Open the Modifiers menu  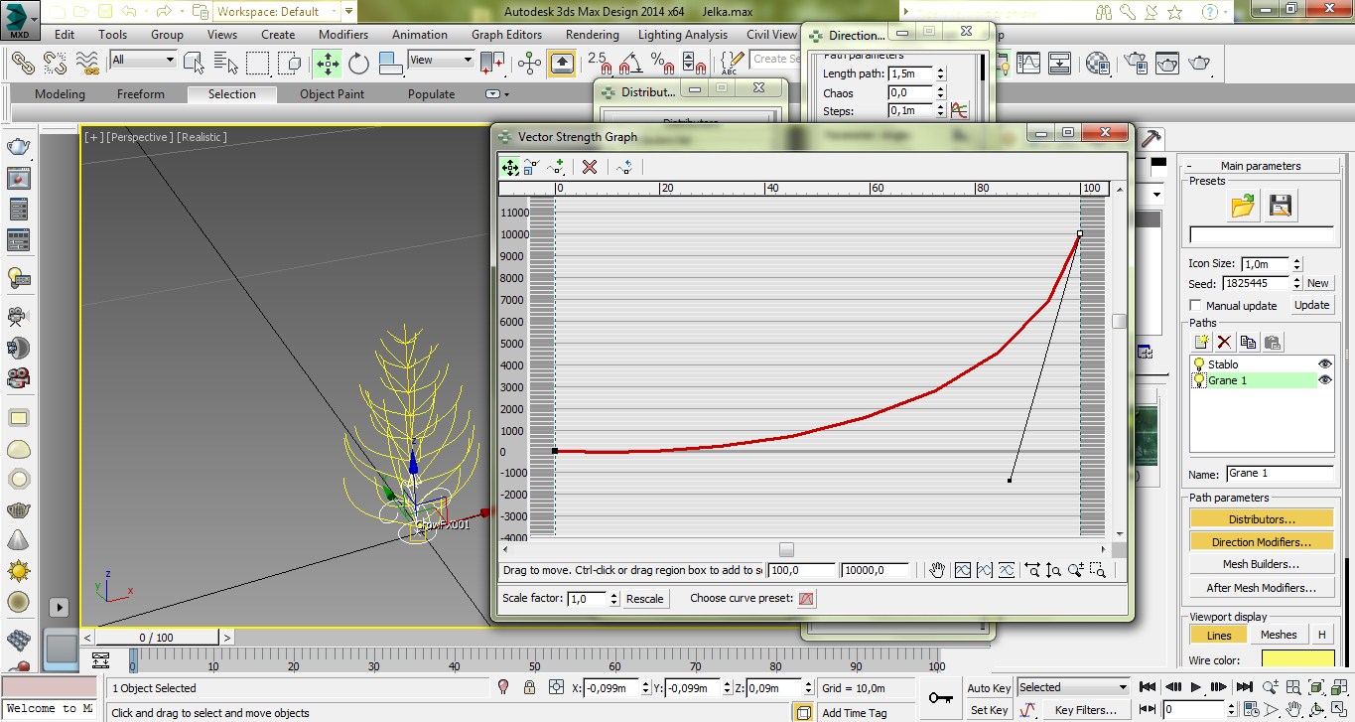point(343,34)
